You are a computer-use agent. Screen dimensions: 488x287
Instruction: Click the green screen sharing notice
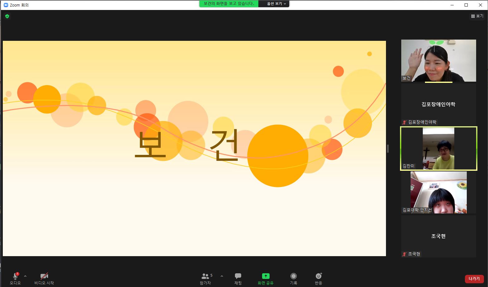[x=229, y=4]
